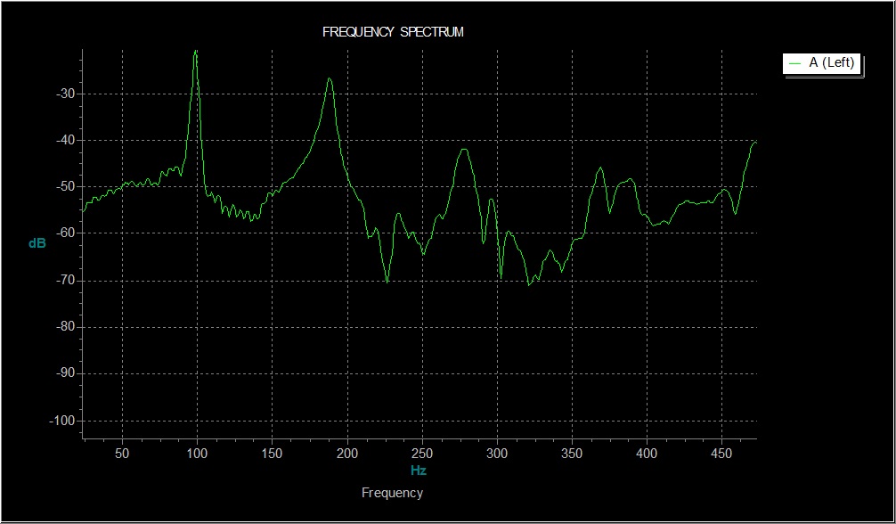The width and height of the screenshot is (896, 524).
Task: Click the second peak near 190 Hz
Action: pyautogui.click(x=330, y=79)
